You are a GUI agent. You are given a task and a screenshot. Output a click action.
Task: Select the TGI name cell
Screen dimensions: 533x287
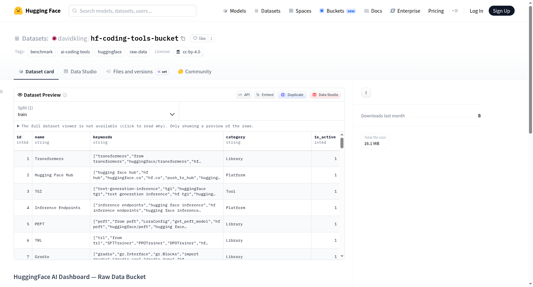[x=61, y=191]
